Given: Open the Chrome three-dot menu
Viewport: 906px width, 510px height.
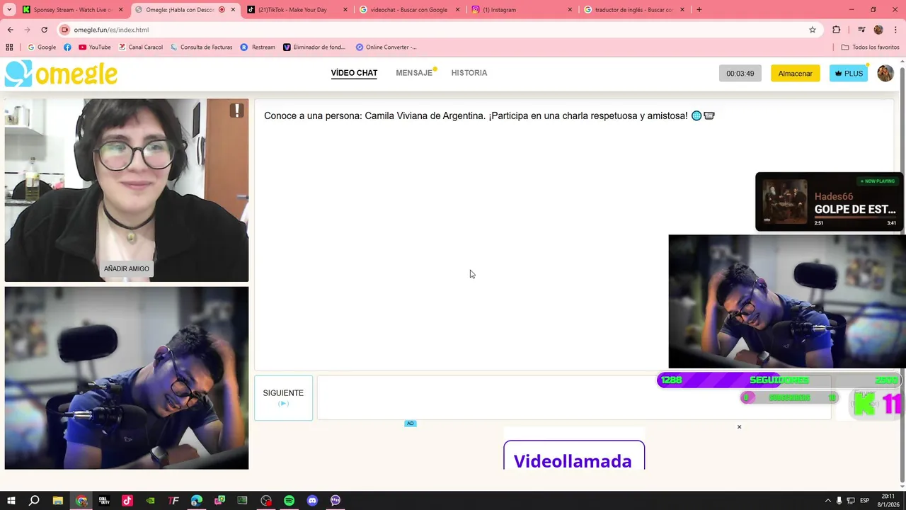Looking at the screenshot, I should 895,30.
